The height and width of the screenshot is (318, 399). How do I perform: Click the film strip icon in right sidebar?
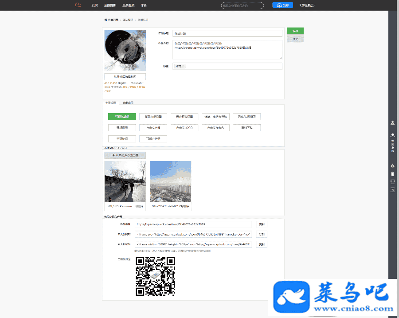click(392, 182)
